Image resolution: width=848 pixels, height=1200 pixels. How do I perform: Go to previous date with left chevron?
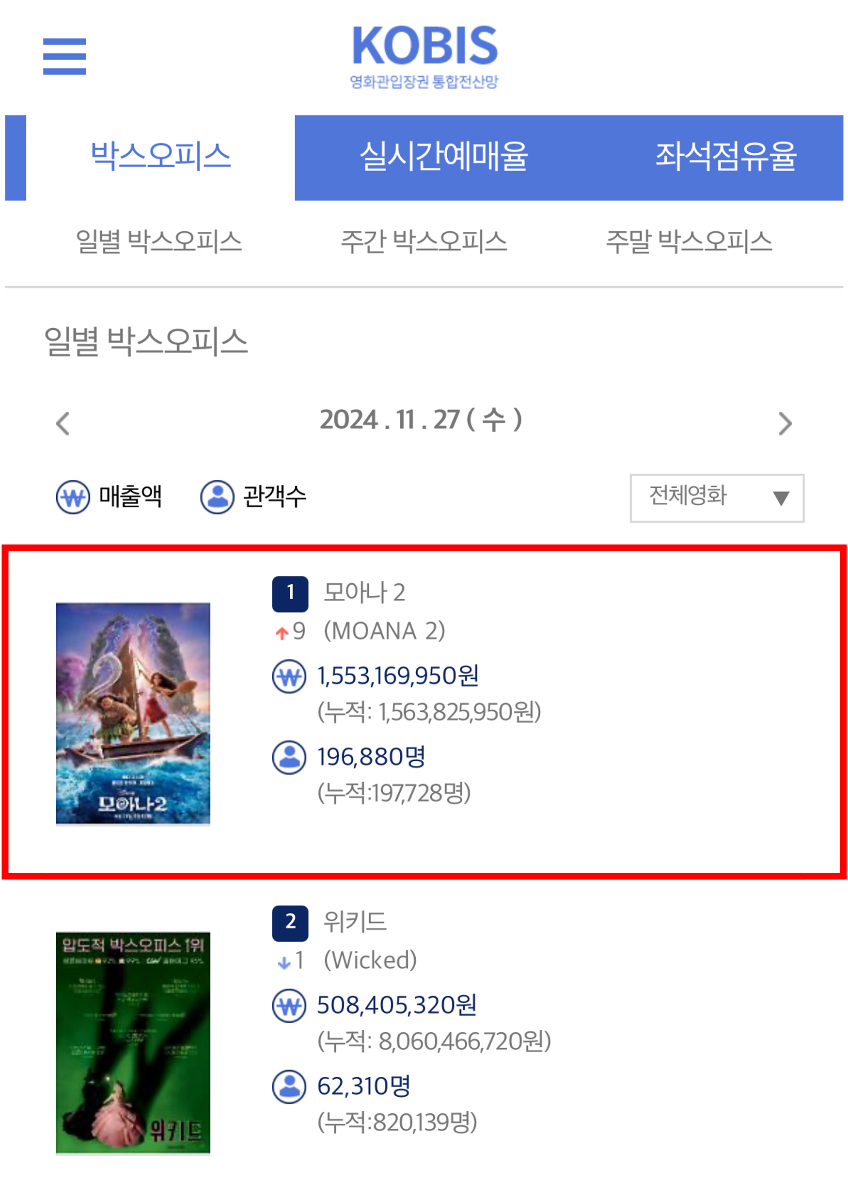[x=63, y=423]
